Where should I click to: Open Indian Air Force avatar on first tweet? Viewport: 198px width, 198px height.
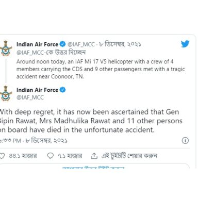coord(6,48)
